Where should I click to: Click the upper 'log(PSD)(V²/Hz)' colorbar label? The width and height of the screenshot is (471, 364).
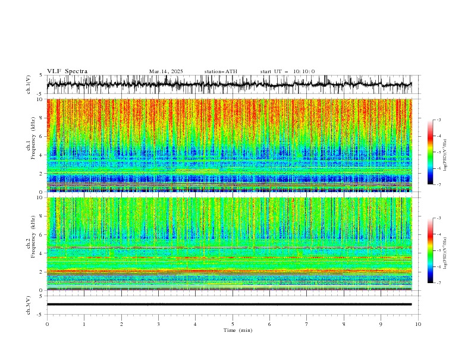pos(445,155)
